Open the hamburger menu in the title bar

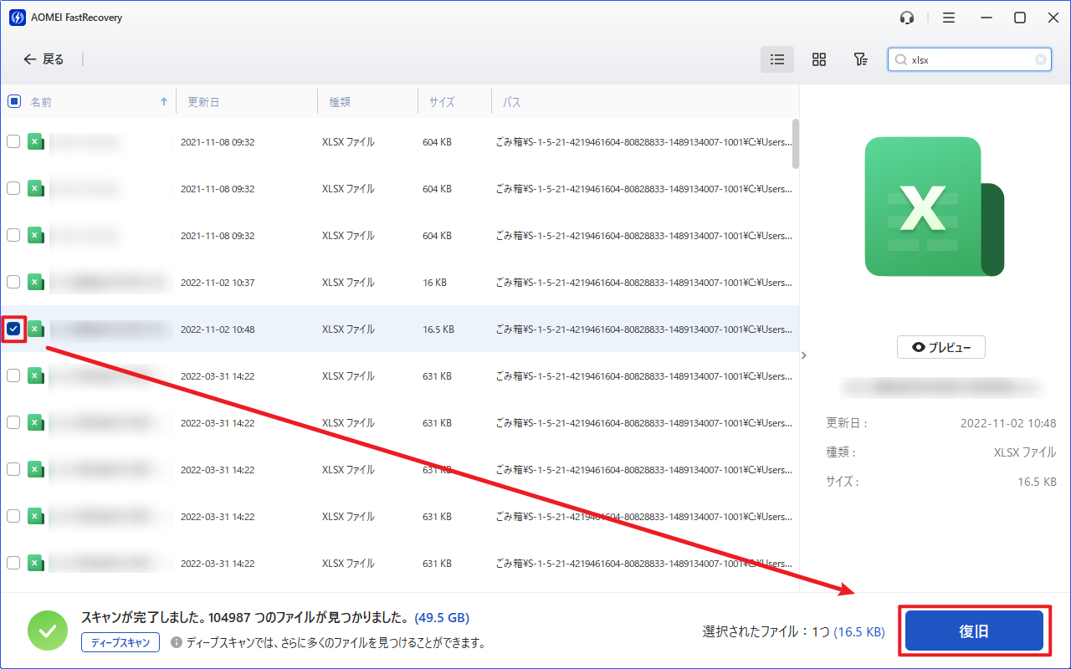pyautogui.click(x=949, y=18)
